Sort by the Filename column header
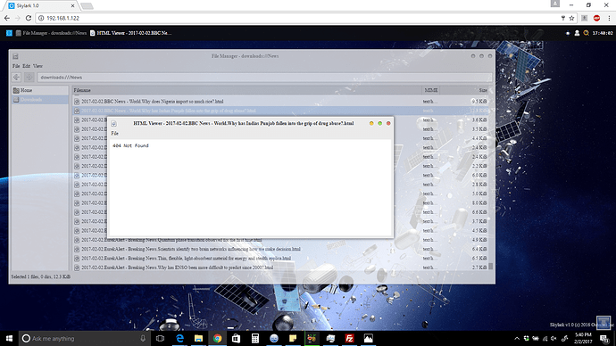Image resolution: width=616 pixels, height=346 pixels. pos(246,90)
